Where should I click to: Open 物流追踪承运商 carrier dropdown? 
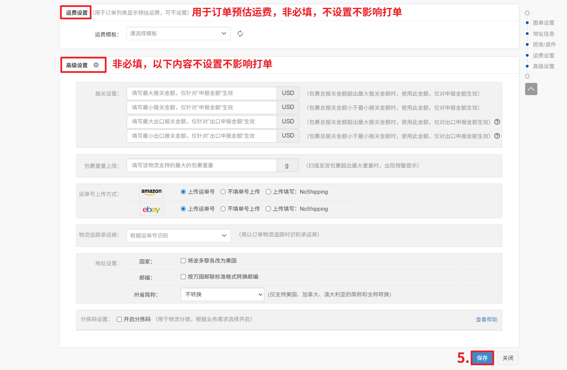coord(178,236)
